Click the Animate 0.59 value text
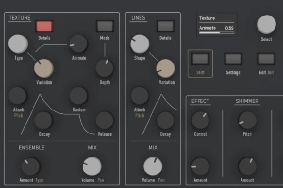The width and height of the screenshot is (283, 188). pos(229,28)
